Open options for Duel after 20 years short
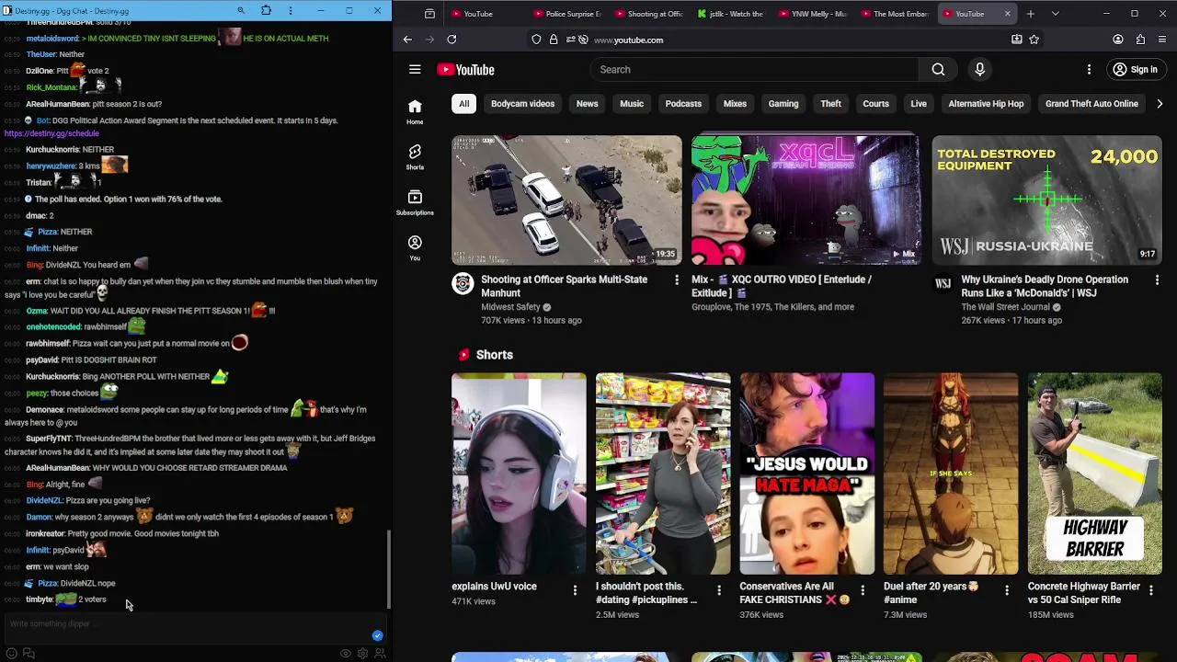The height and width of the screenshot is (662, 1177). pos(1007,589)
